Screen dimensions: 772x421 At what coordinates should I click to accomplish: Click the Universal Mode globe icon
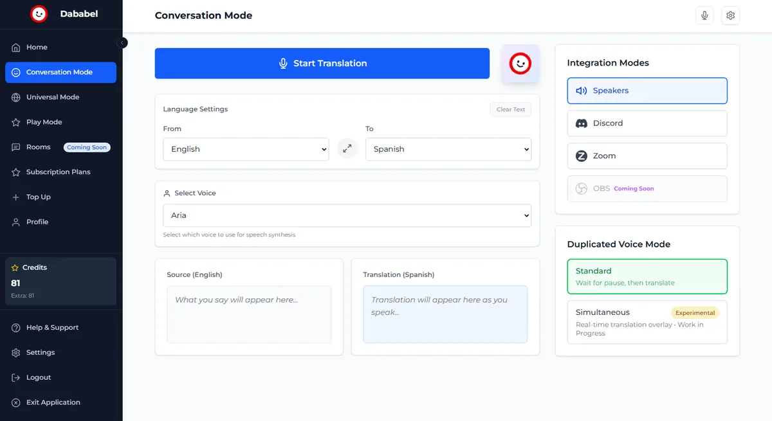coord(16,97)
